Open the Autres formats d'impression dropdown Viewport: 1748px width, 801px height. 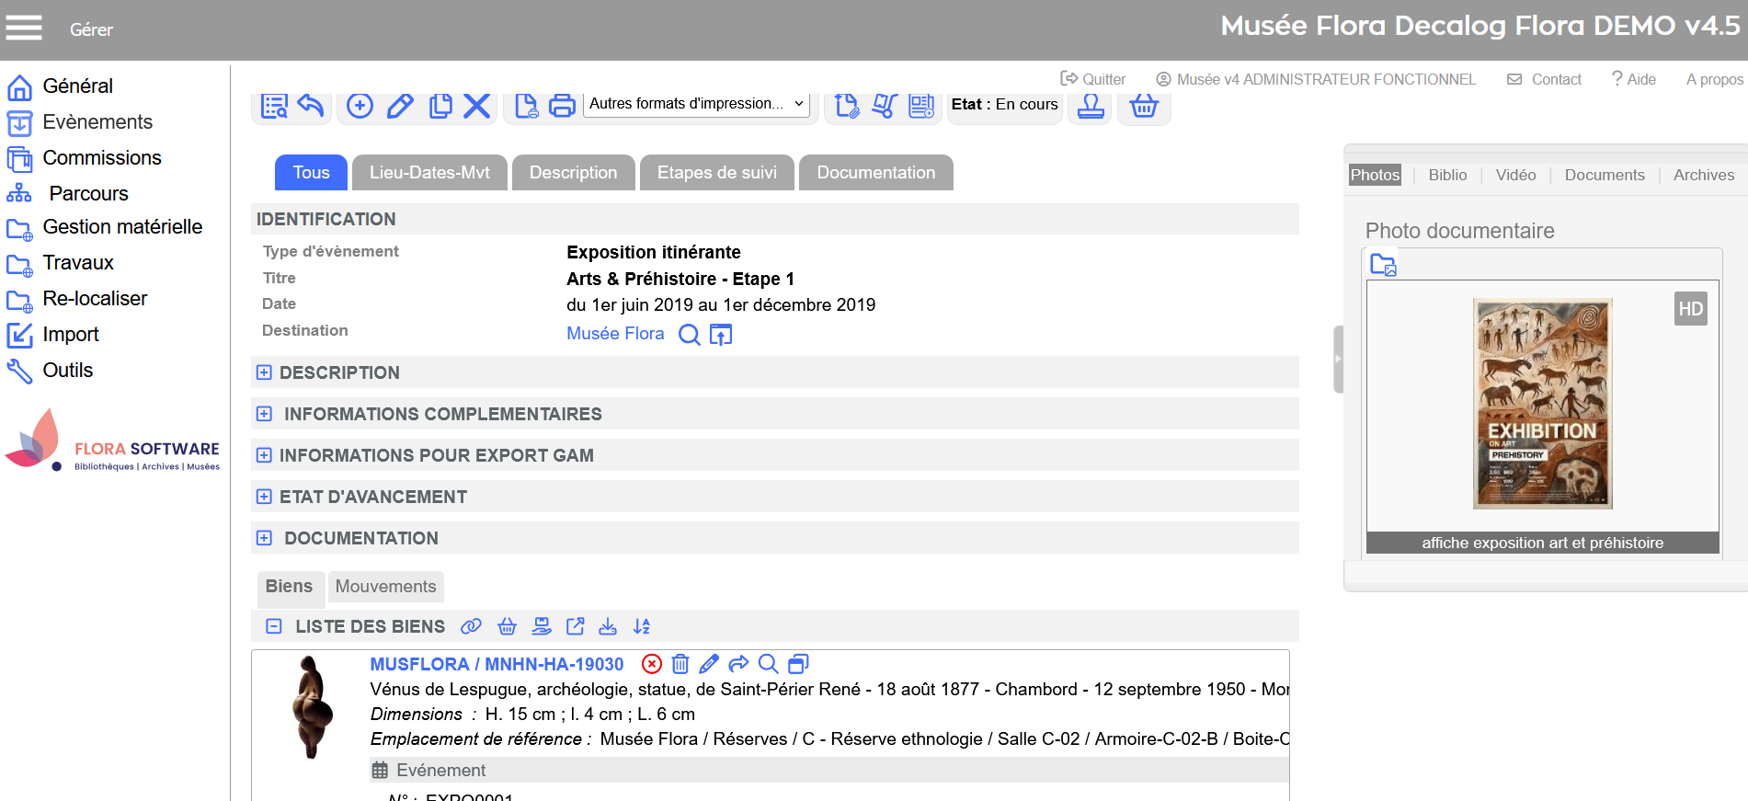point(696,104)
